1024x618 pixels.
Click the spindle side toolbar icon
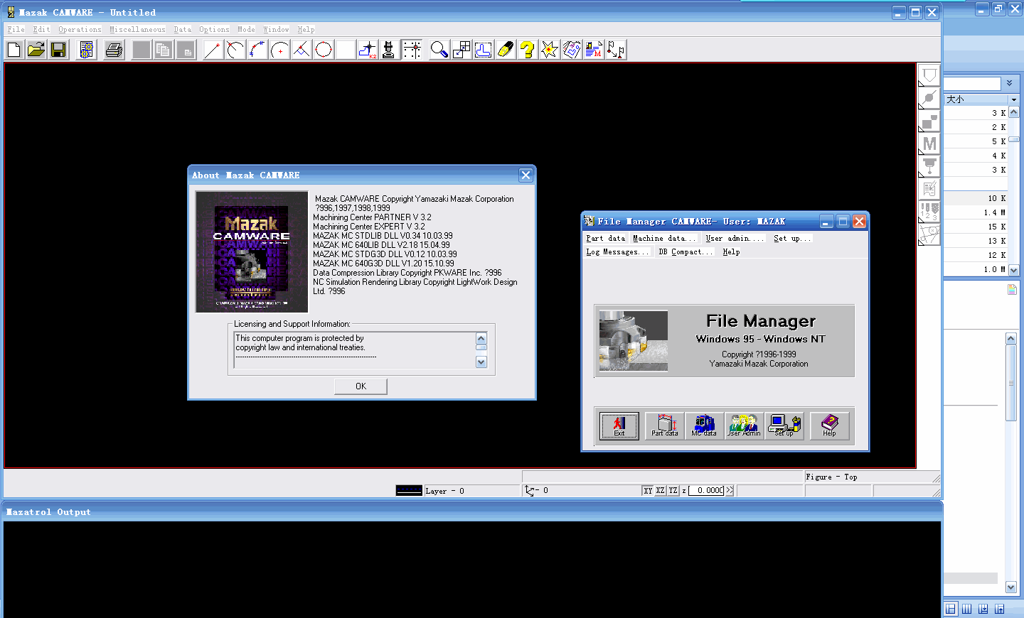(x=929, y=166)
